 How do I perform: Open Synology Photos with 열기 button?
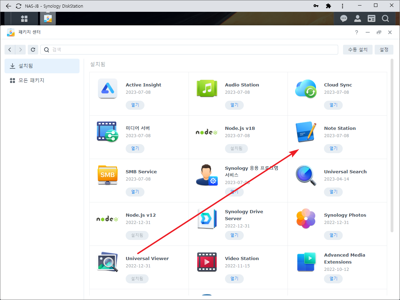333,235
